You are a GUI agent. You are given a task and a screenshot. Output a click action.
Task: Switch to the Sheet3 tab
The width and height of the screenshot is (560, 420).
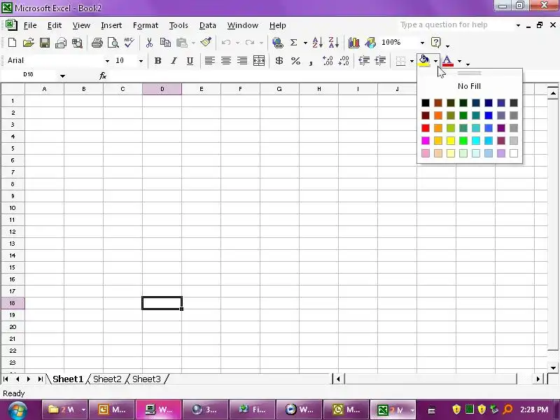tap(146, 379)
